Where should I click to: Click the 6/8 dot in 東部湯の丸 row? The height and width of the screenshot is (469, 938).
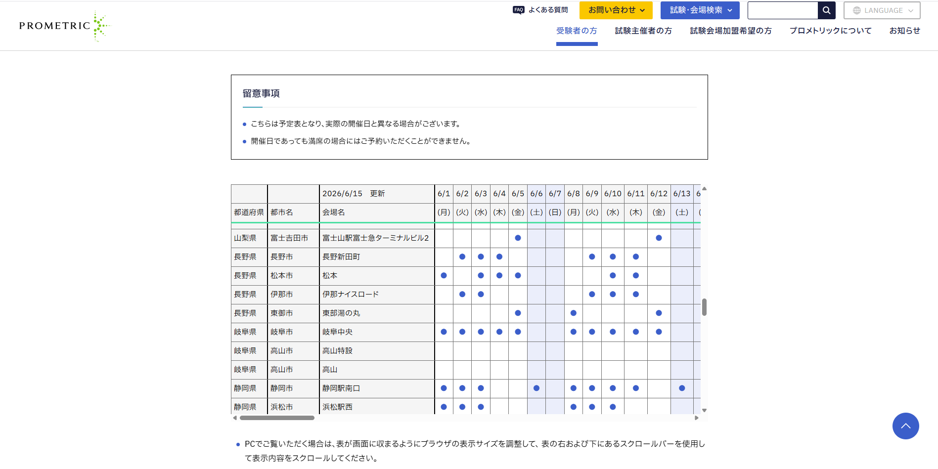574,313
